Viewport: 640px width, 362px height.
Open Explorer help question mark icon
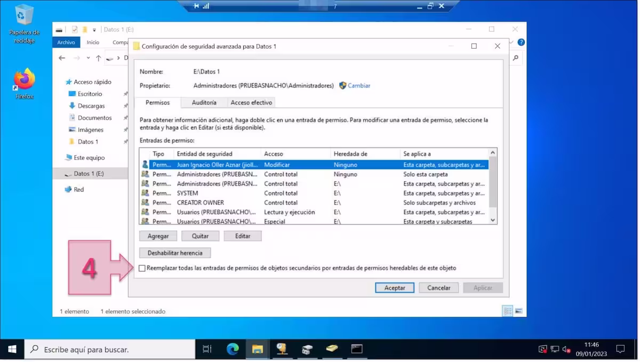[521, 42]
